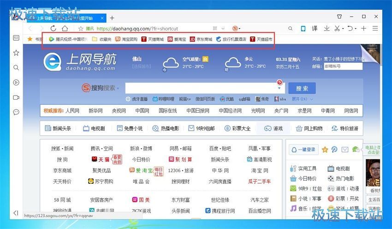Open the sidebar favorites star icon
Image resolution: width=392 pixels, height=229 pixels.
pos(16,53)
